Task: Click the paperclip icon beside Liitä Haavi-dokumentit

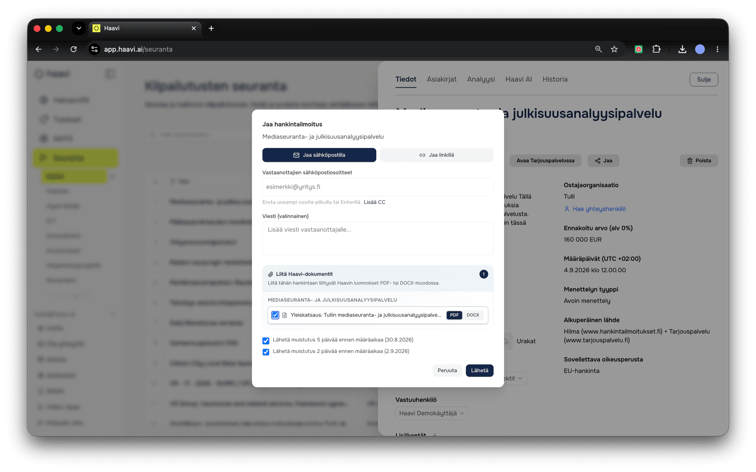Action: [x=271, y=274]
